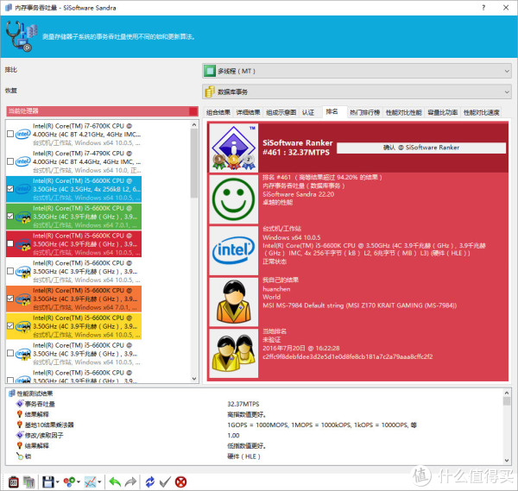Uncheck the blue-highlighted i5-6600K checkbox
The height and width of the screenshot is (491, 518).
tap(10, 189)
